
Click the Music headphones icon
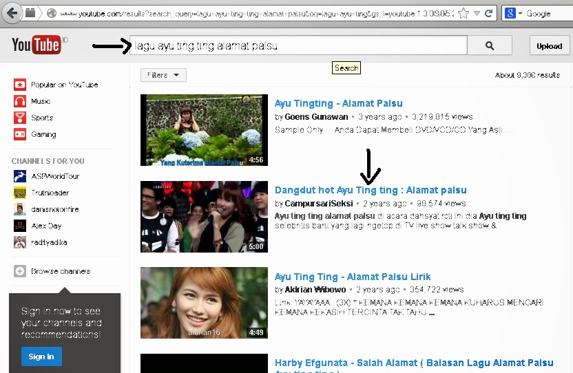click(20, 101)
